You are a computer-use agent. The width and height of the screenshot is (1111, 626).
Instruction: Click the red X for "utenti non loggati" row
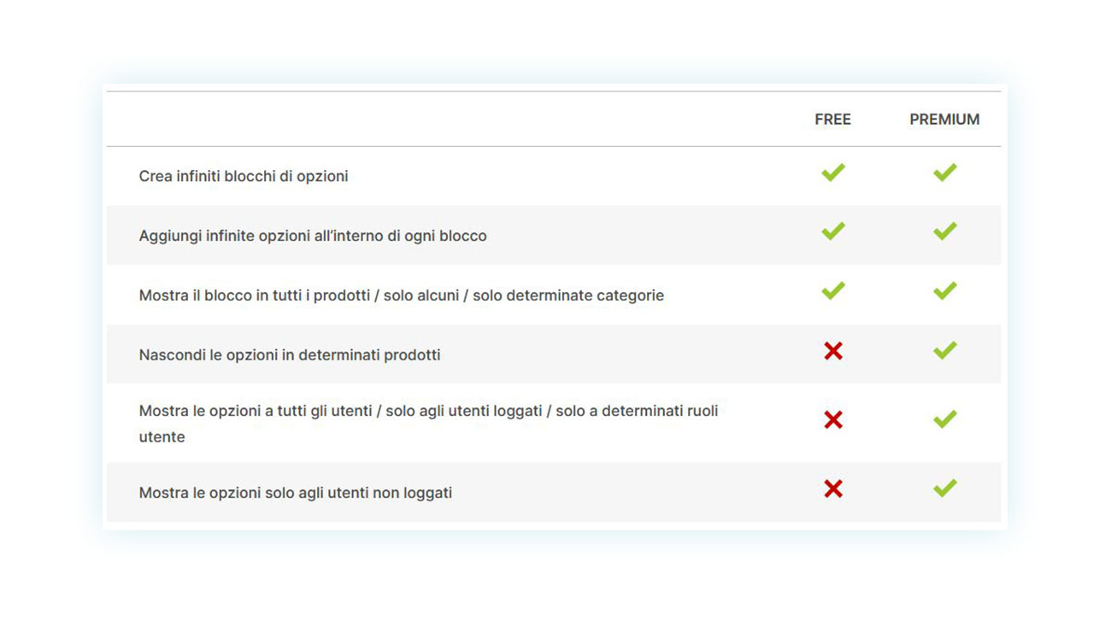click(x=833, y=489)
